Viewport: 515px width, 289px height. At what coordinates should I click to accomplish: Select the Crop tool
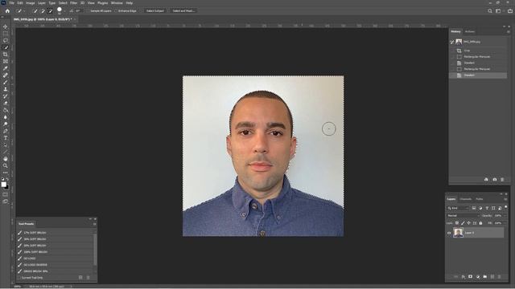click(x=6, y=54)
